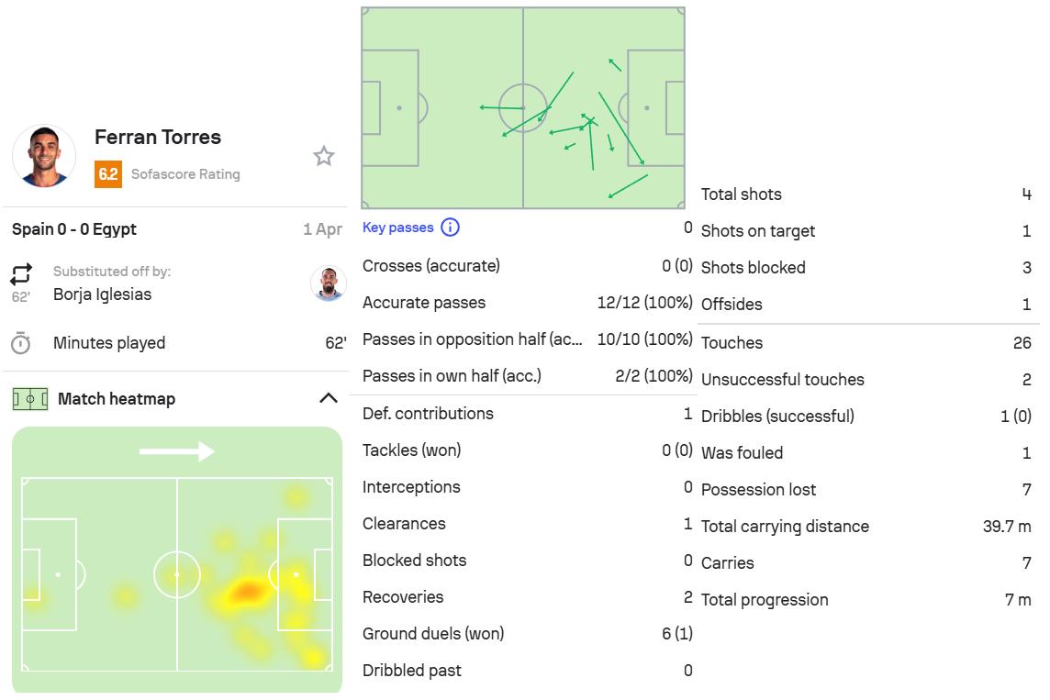Screen dimensions: 1050x700
Task: Click the Ground duels (won) row
Action: (x=527, y=634)
